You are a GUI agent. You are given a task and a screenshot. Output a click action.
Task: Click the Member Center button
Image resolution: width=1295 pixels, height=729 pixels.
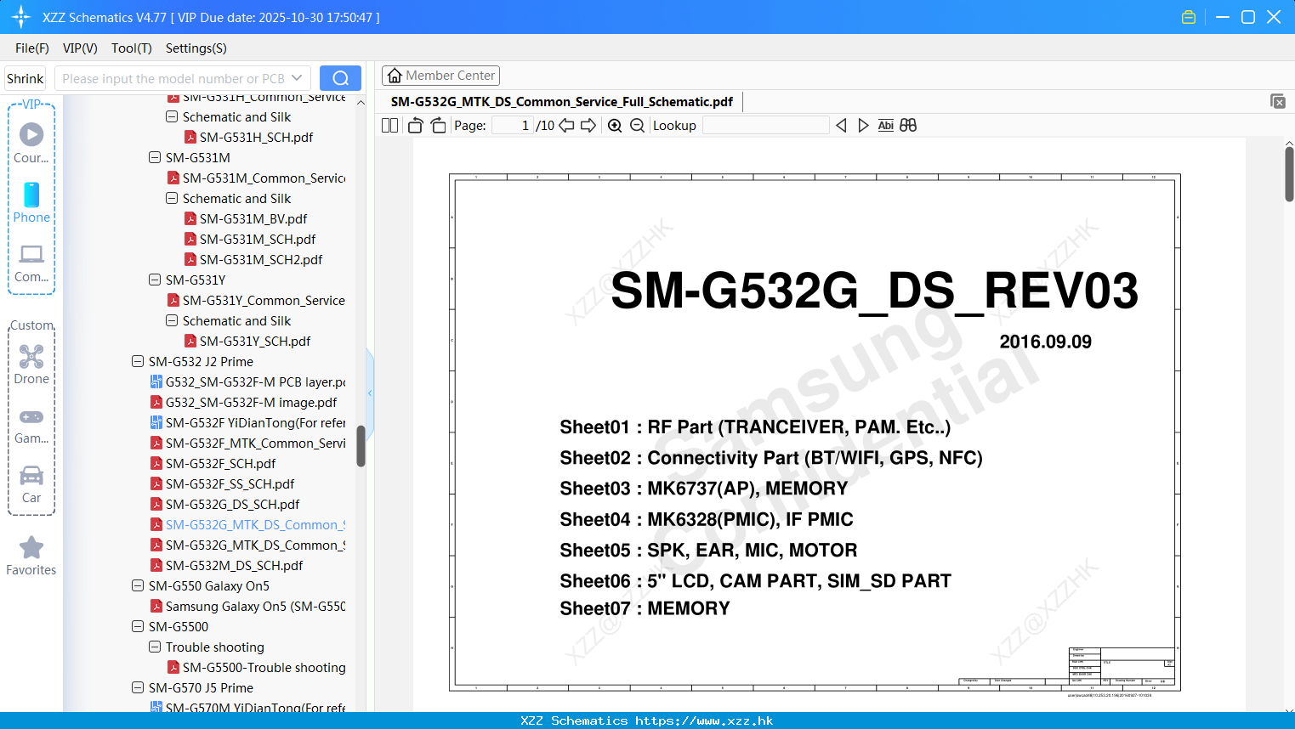click(440, 76)
